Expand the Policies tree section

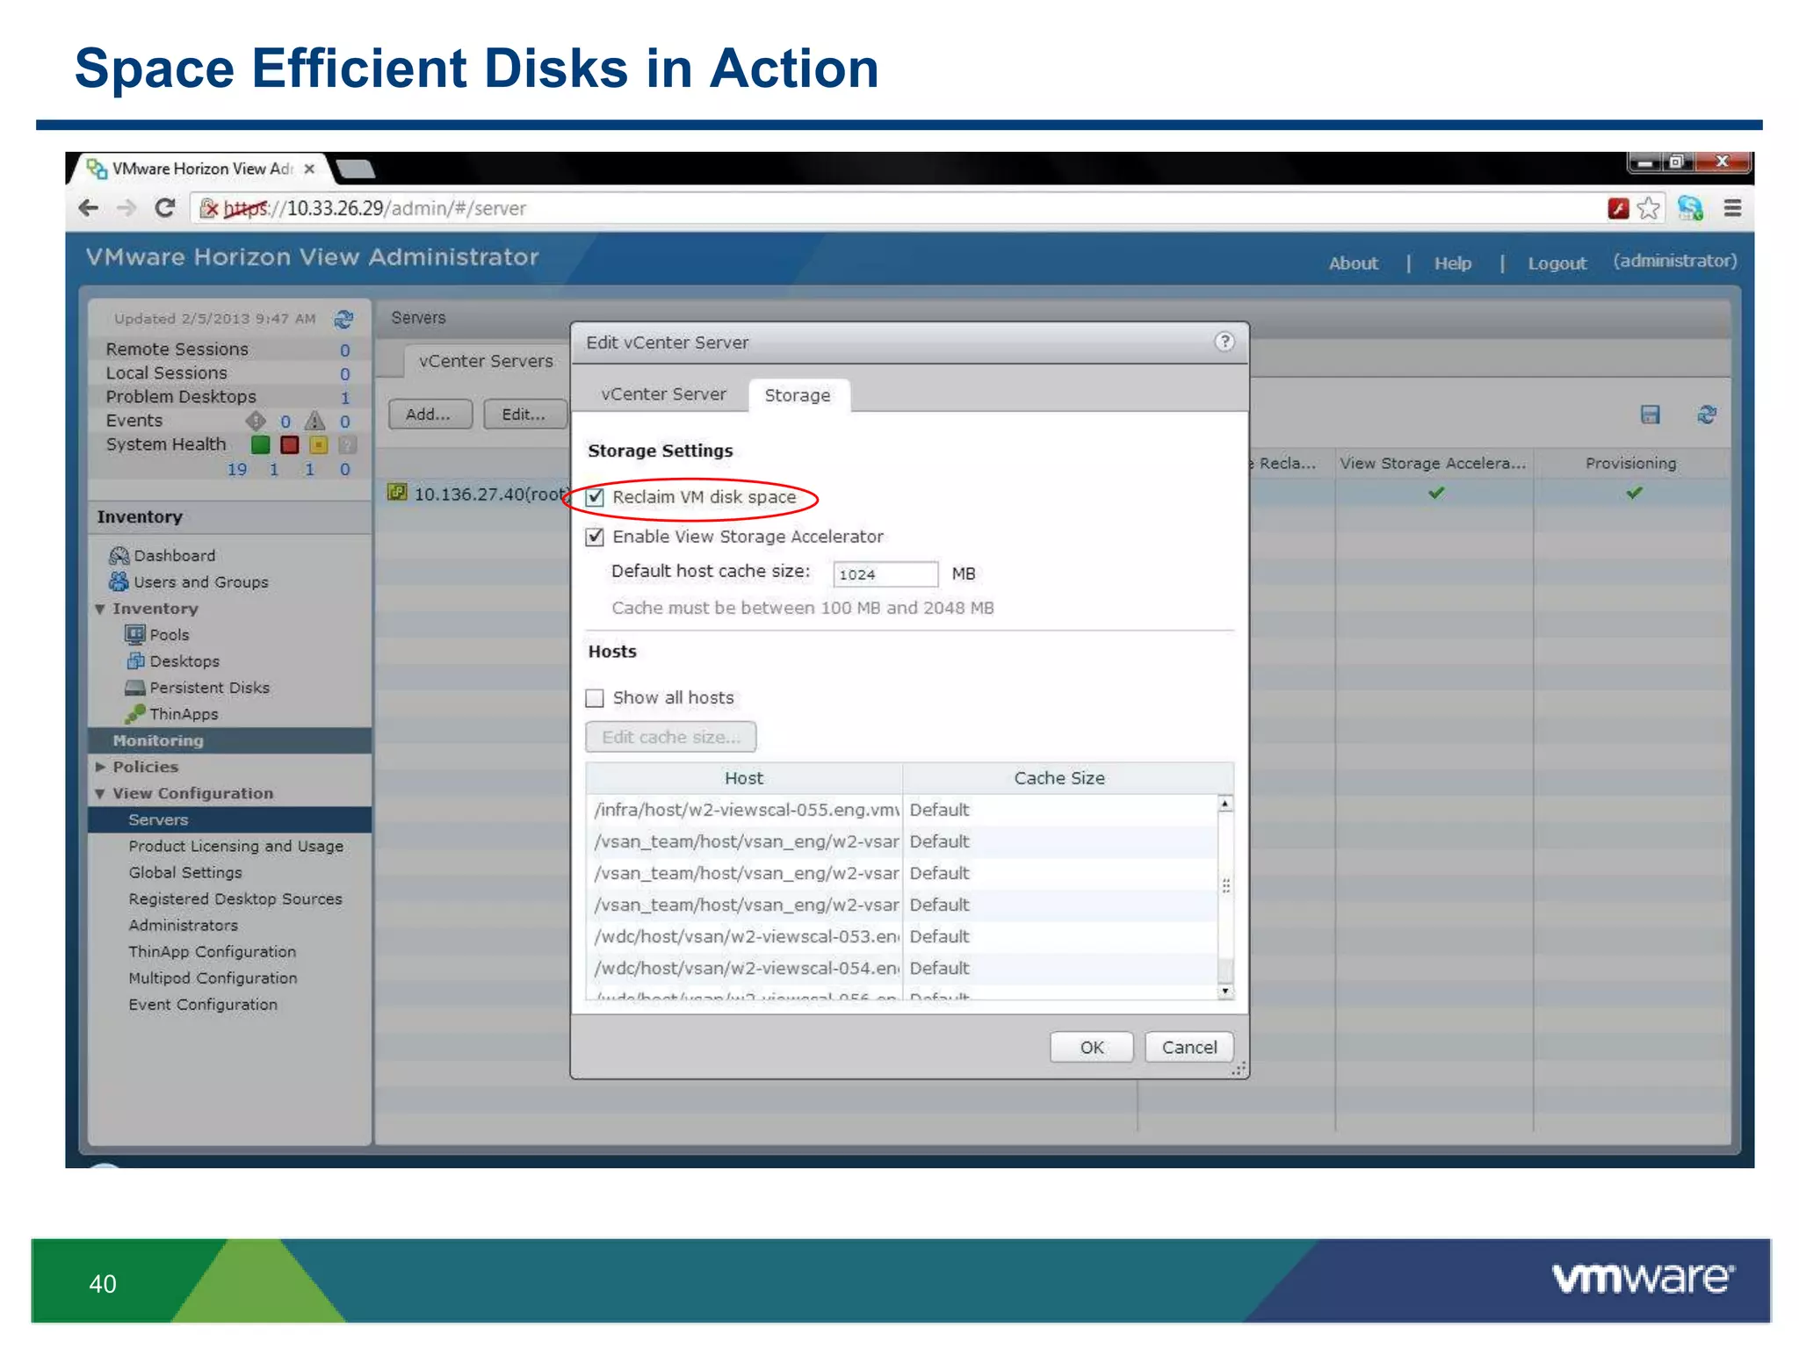(100, 767)
